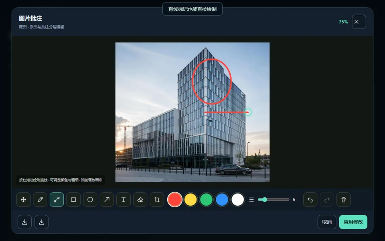This screenshot has width=385, height=241.
Task: Select the move/pan tool
Action: 23,200
